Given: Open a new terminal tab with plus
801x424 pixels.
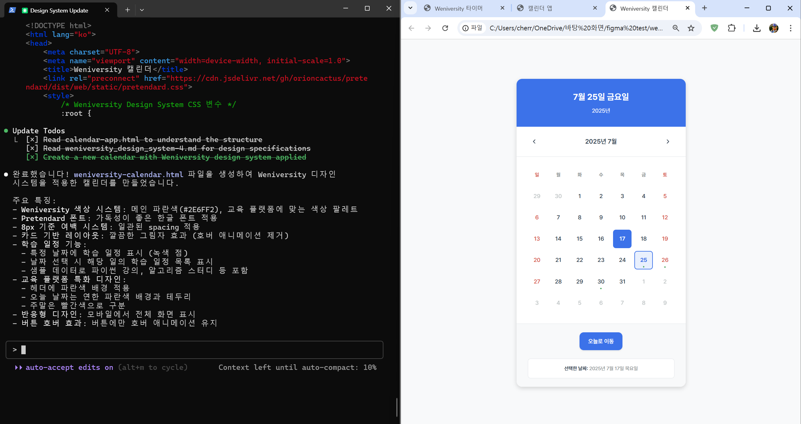Looking at the screenshot, I should point(127,10).
